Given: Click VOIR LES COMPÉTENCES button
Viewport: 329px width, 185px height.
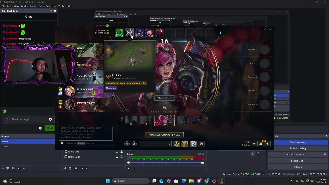Looking at the screenshot, I should pyautogui.click(x=164, y=135).
